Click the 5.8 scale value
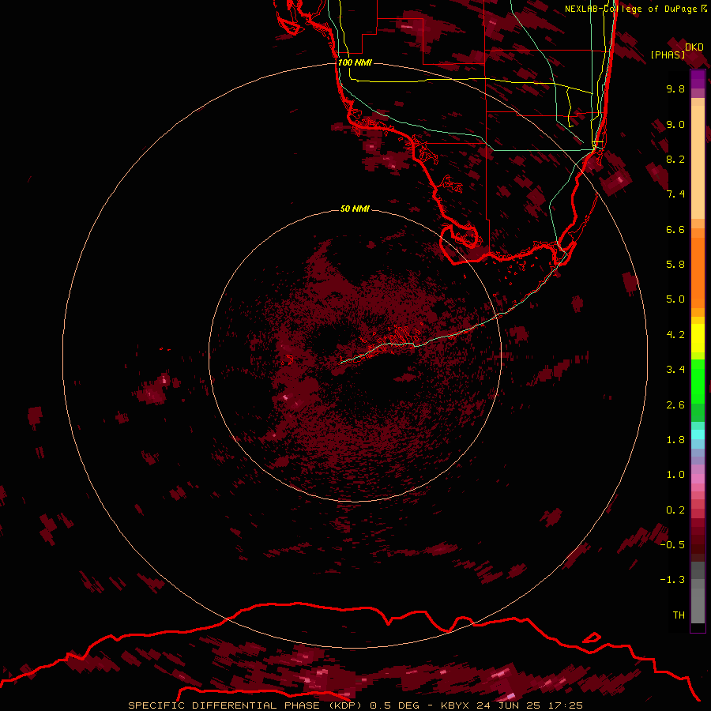The image size is (711, 711). point(675,265)
